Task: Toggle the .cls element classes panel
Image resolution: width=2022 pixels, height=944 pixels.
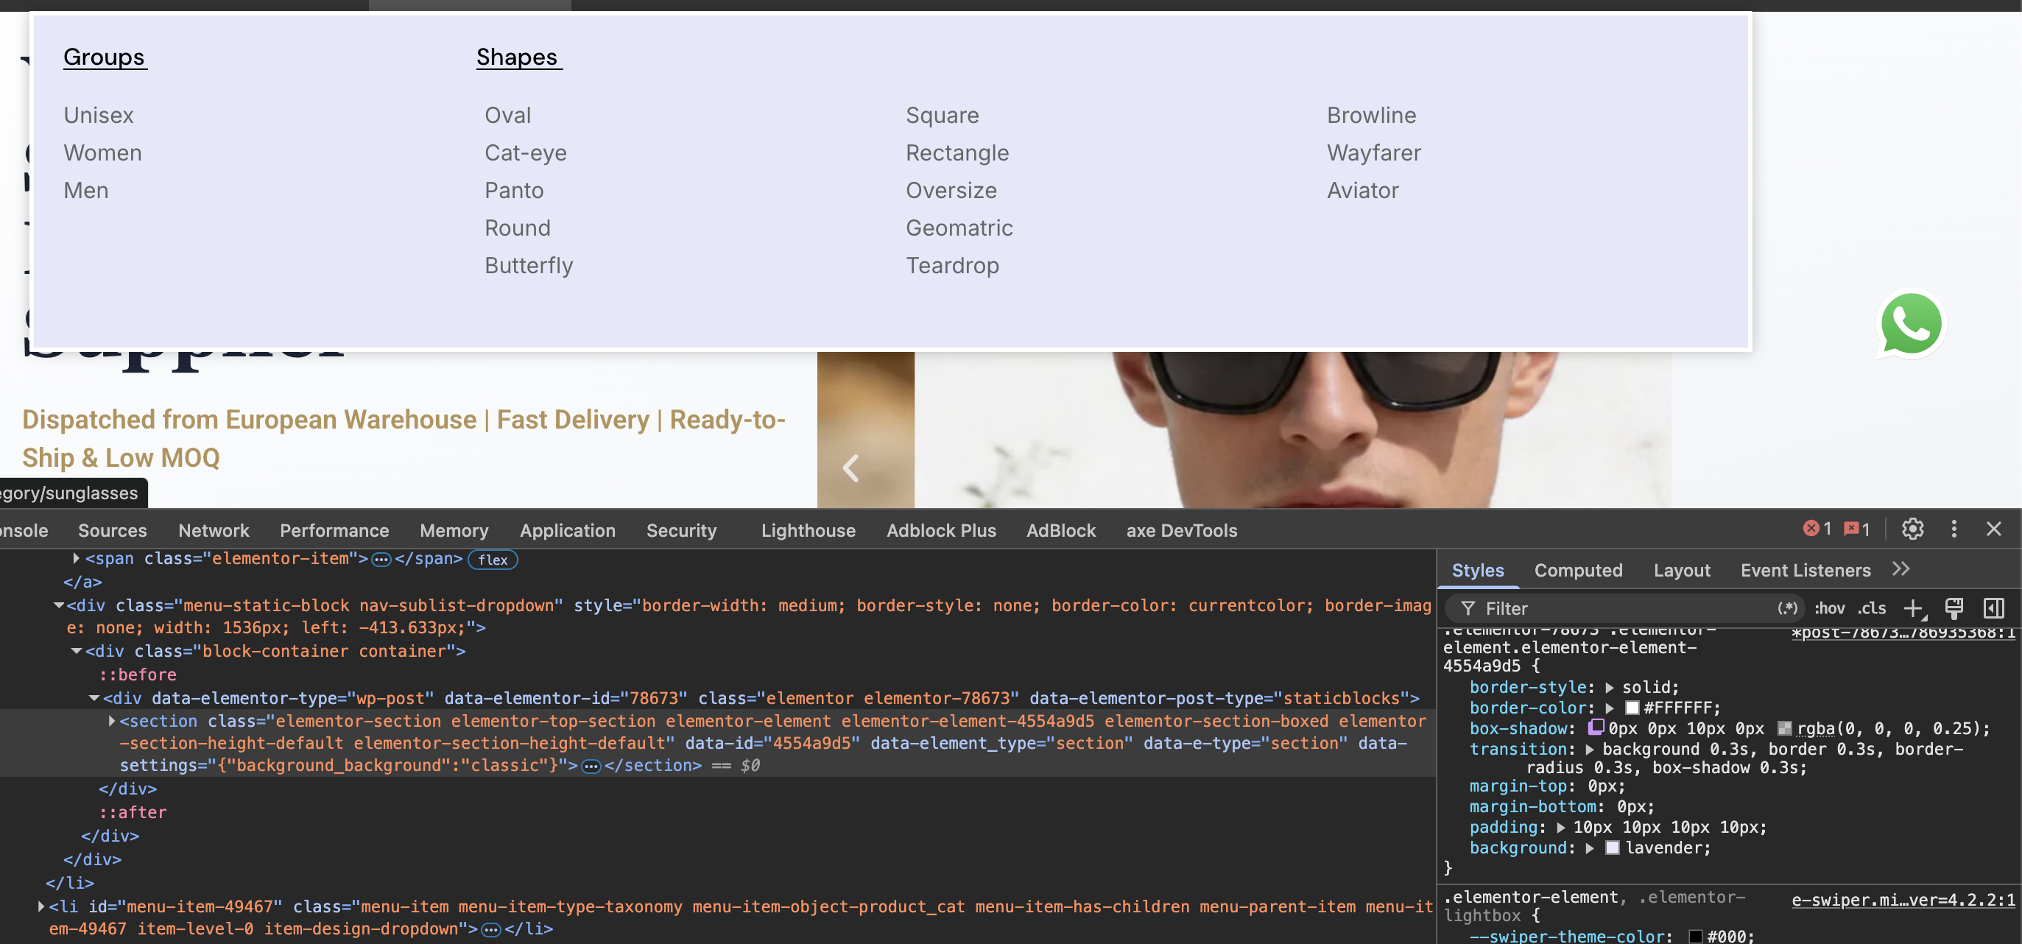Action: 1872,608
